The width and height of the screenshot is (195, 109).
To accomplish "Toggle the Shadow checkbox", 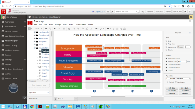I will point(166,50).
